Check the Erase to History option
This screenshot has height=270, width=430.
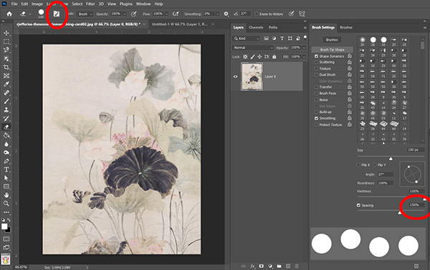click(257, 14)
